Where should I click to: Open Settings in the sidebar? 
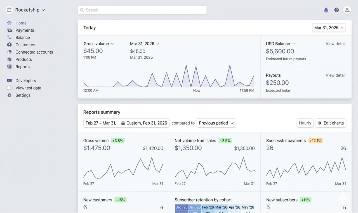pos(23,95)
